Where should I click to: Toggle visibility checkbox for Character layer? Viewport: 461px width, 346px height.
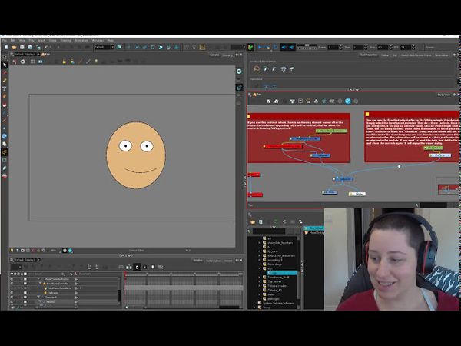click(12, 297)
